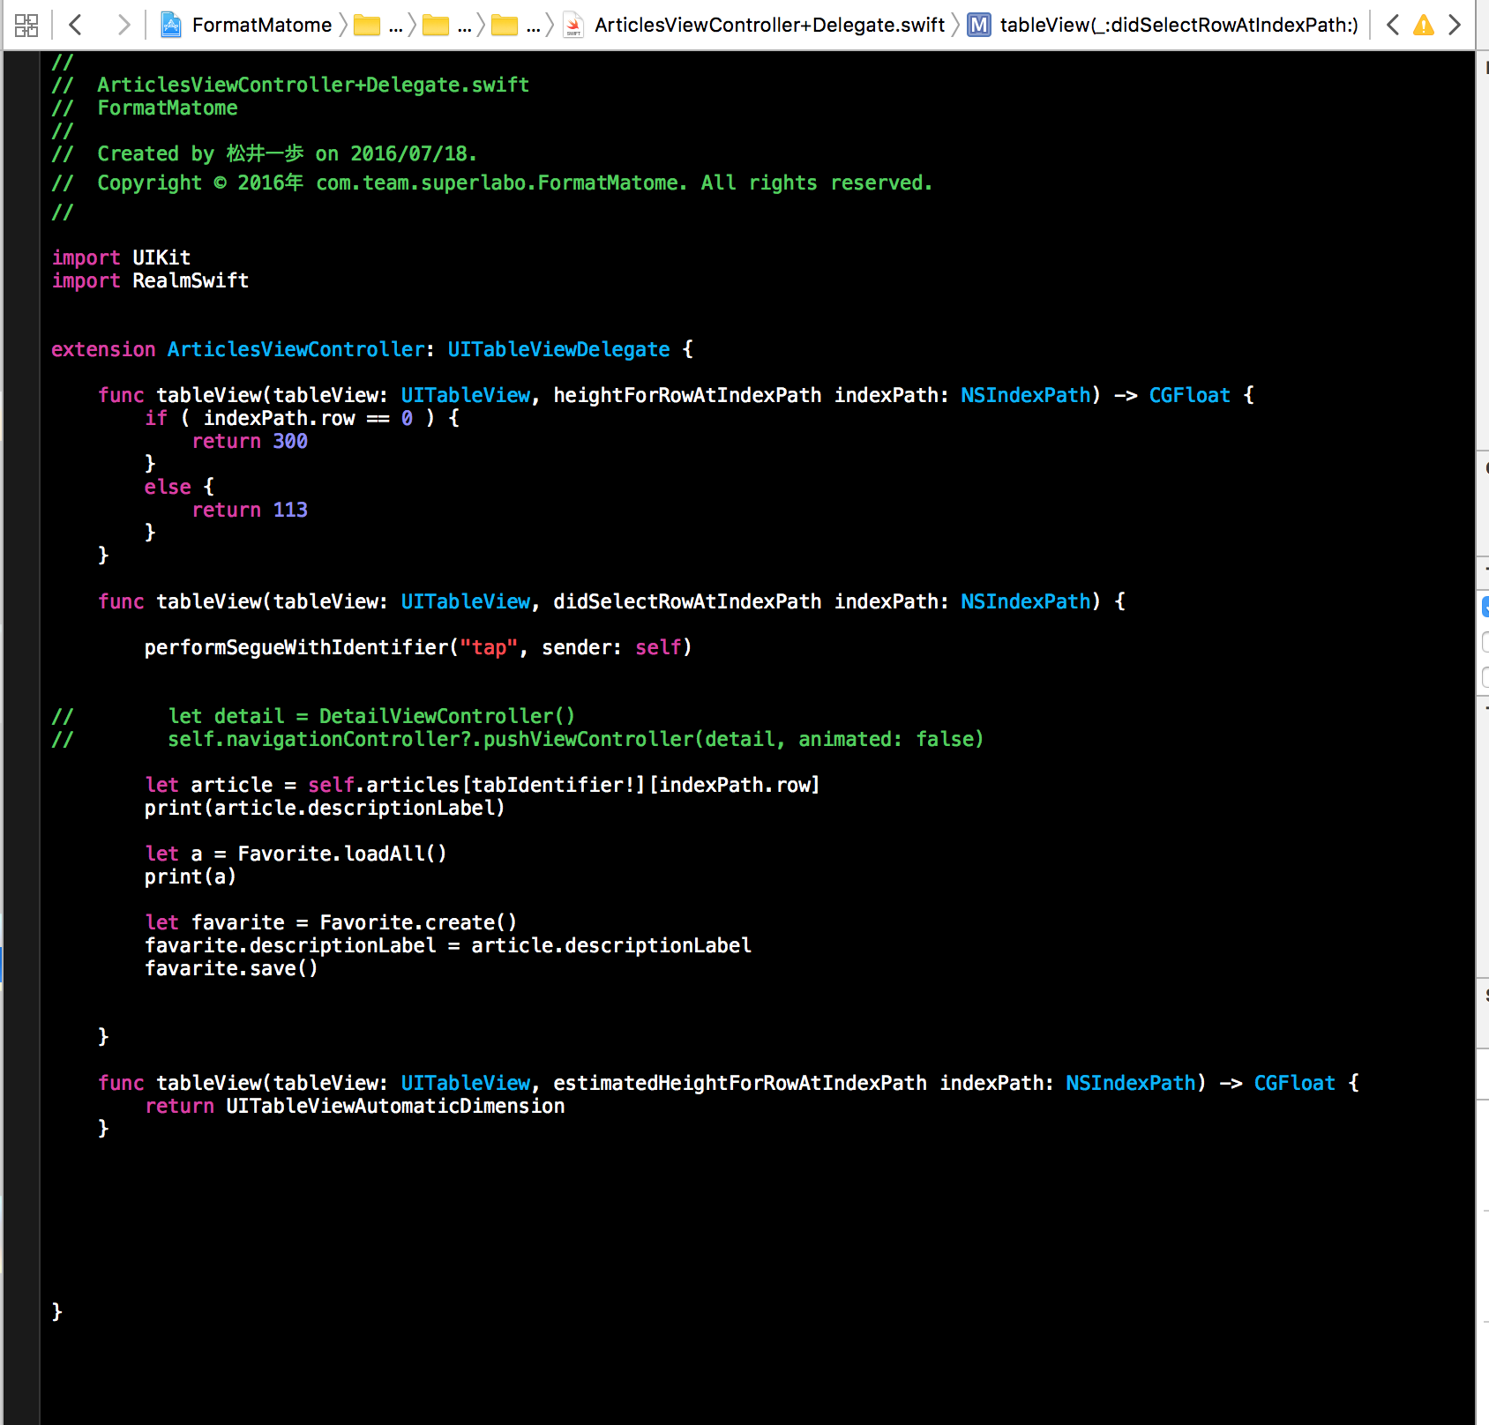
Task: Click the yellow warning triangle icon
Action: pyautogui.click(x=1423, y=25)
